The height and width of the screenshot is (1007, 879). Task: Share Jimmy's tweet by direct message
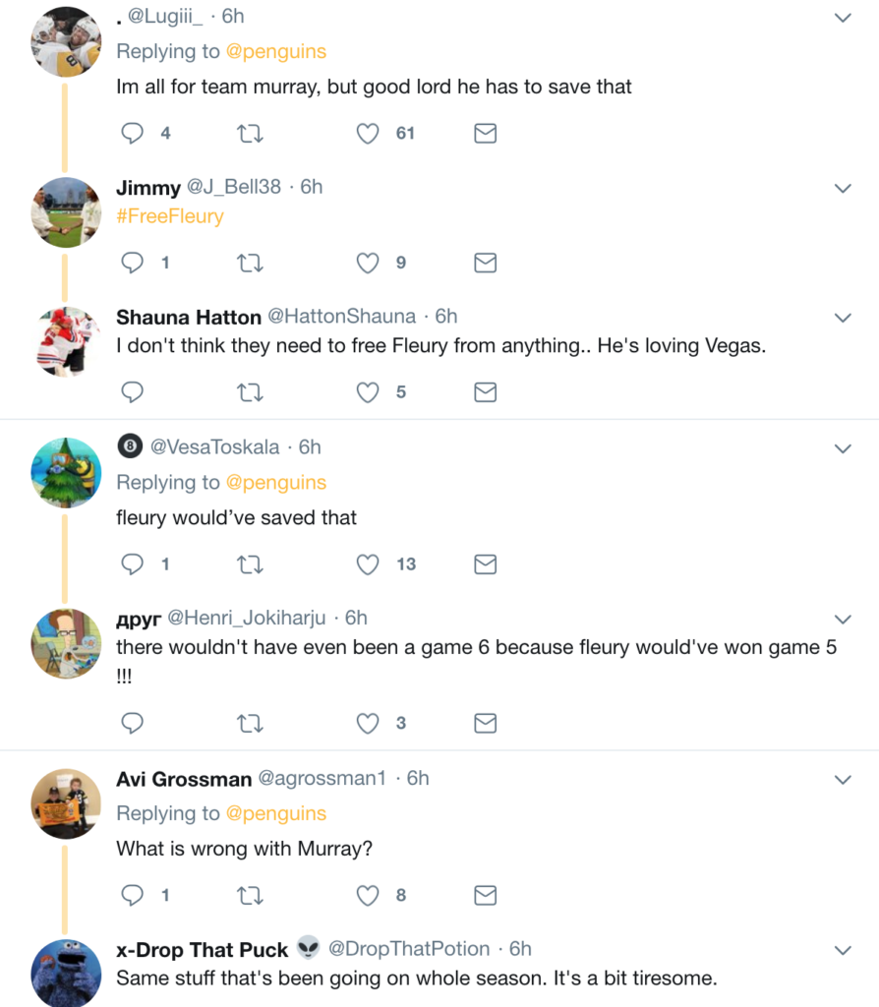[x=485, y=263]
